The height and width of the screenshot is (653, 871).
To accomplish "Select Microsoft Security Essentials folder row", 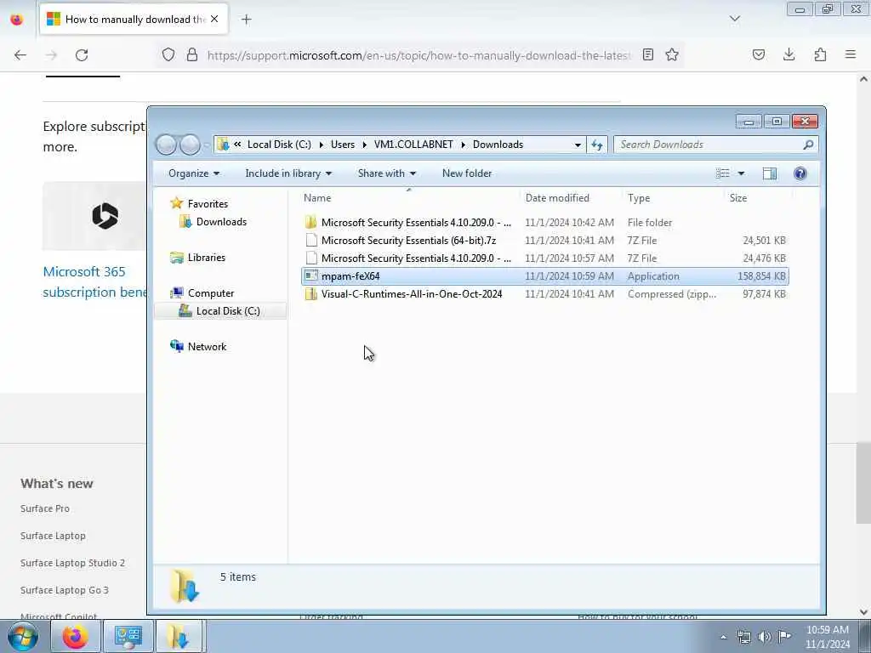I will pyautogui.click(x=545, y=223).
